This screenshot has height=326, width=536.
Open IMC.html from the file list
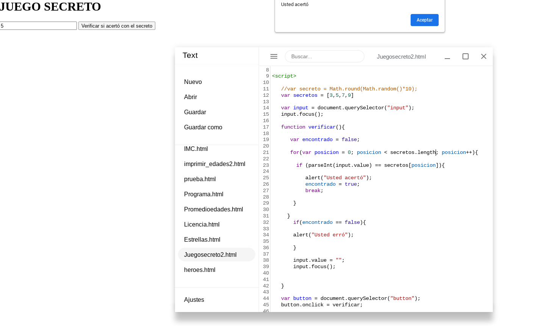pyautogui.click(x=196, y=149)
